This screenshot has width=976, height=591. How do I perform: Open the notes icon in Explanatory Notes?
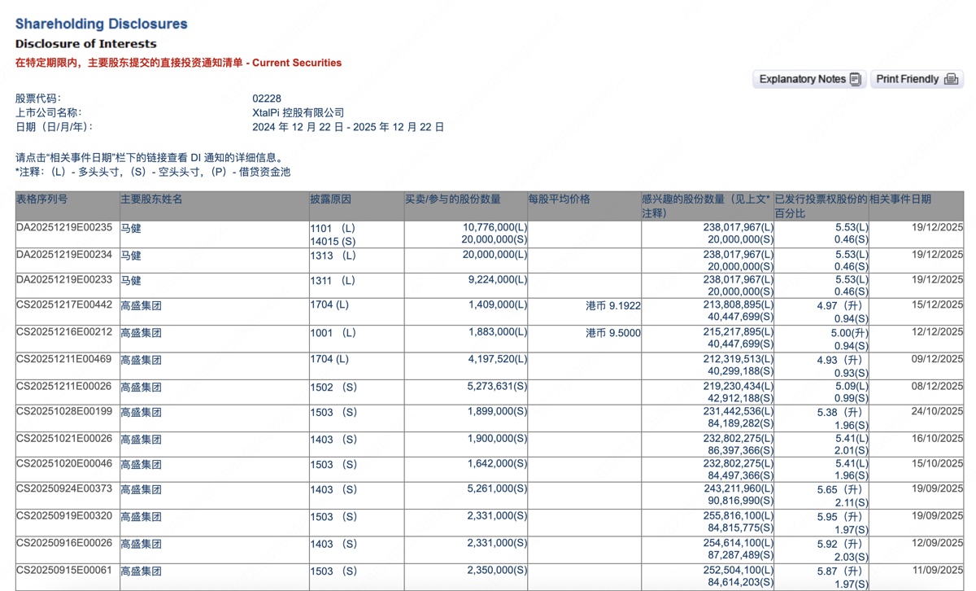855,79
